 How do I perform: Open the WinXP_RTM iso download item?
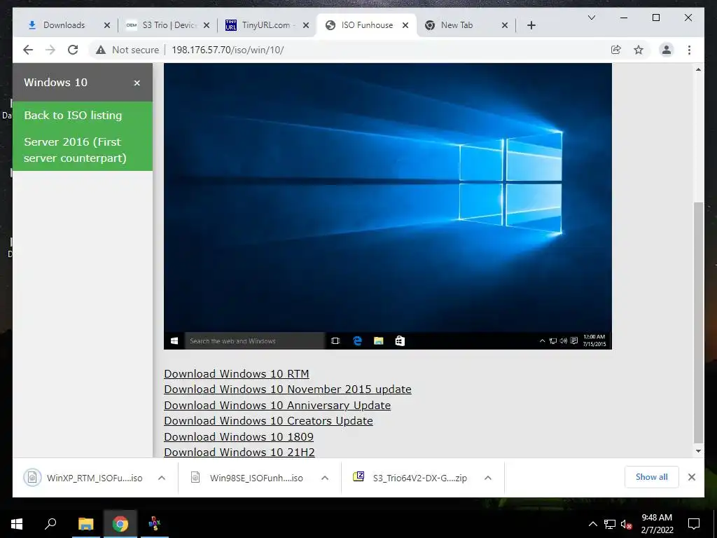tap(84, 478)
